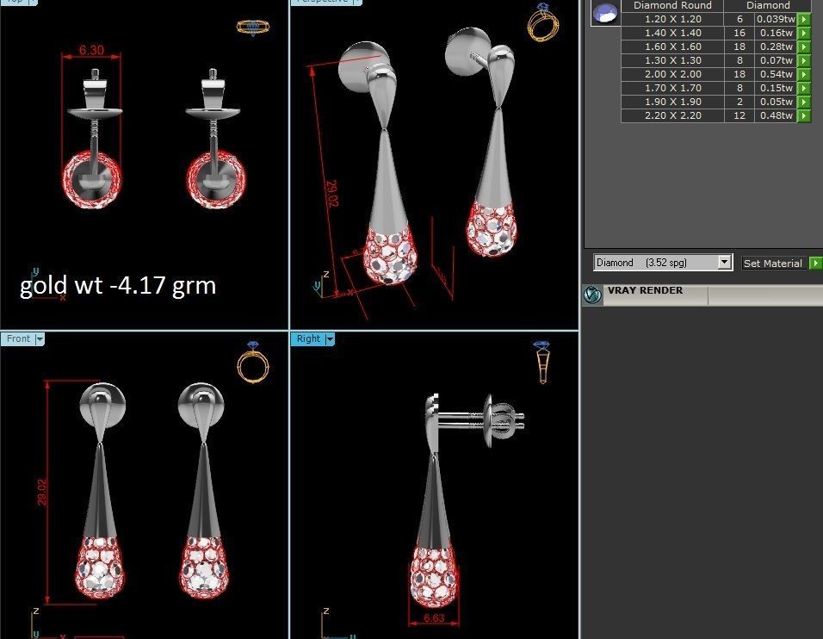The image size is (823, 639).
Task: Click the 0.28tw weight cell
Action: pos(776,47)
